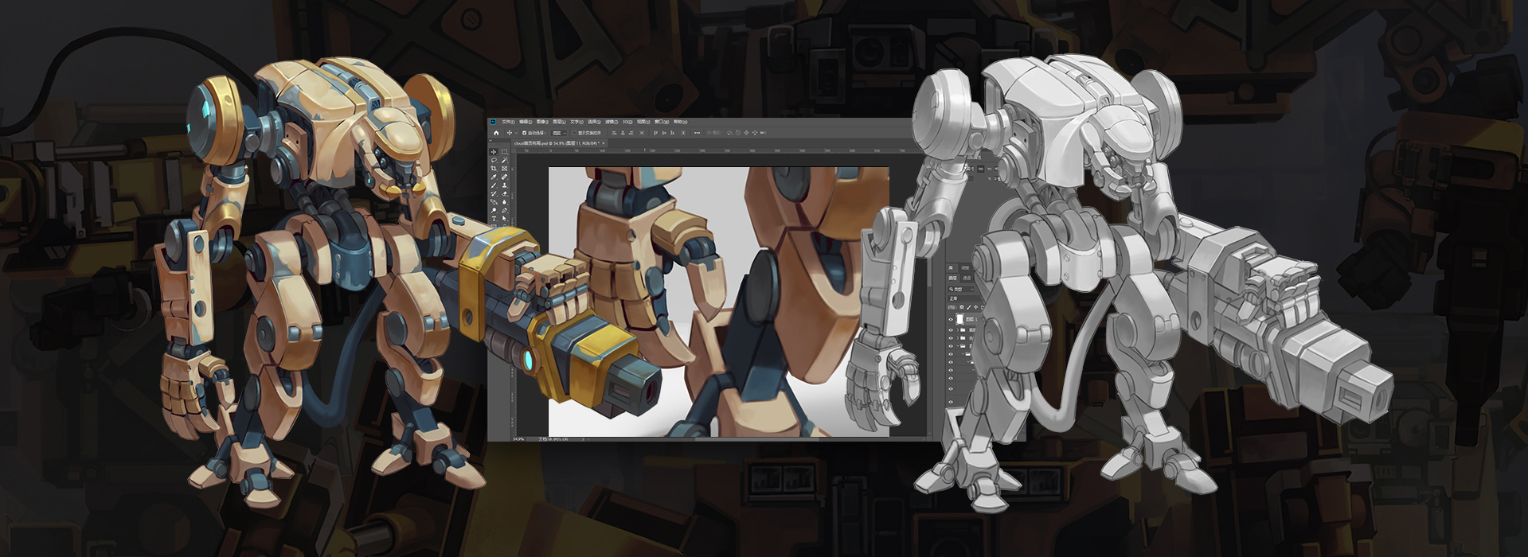Select the Crop tool
This screenshot has width=1528, height=557.
click(494, 169)
